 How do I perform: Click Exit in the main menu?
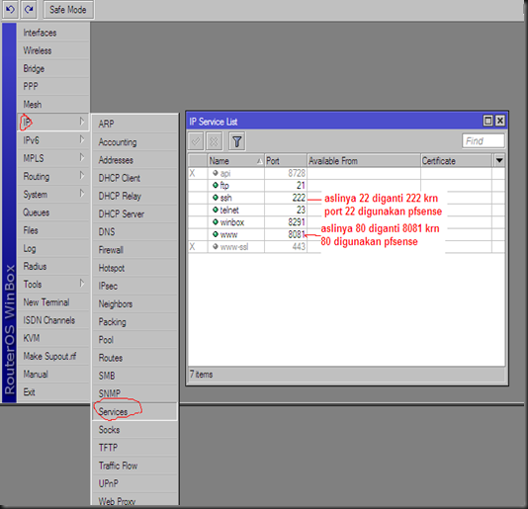[x=53, y=392]
